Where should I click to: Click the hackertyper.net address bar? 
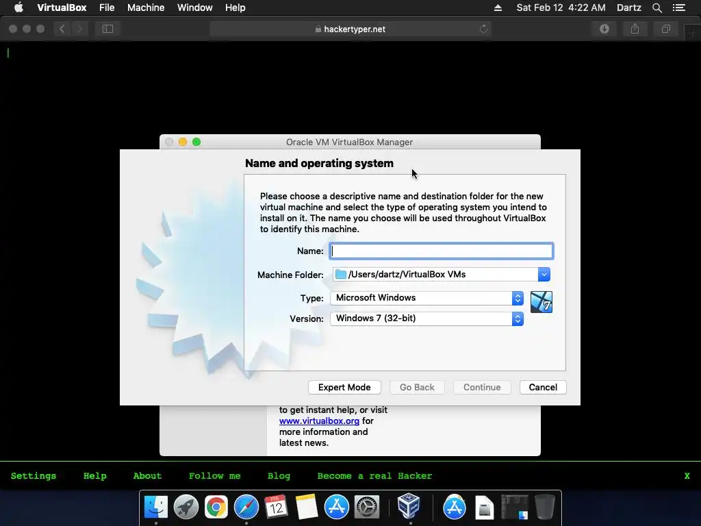[x=350, y=29]
